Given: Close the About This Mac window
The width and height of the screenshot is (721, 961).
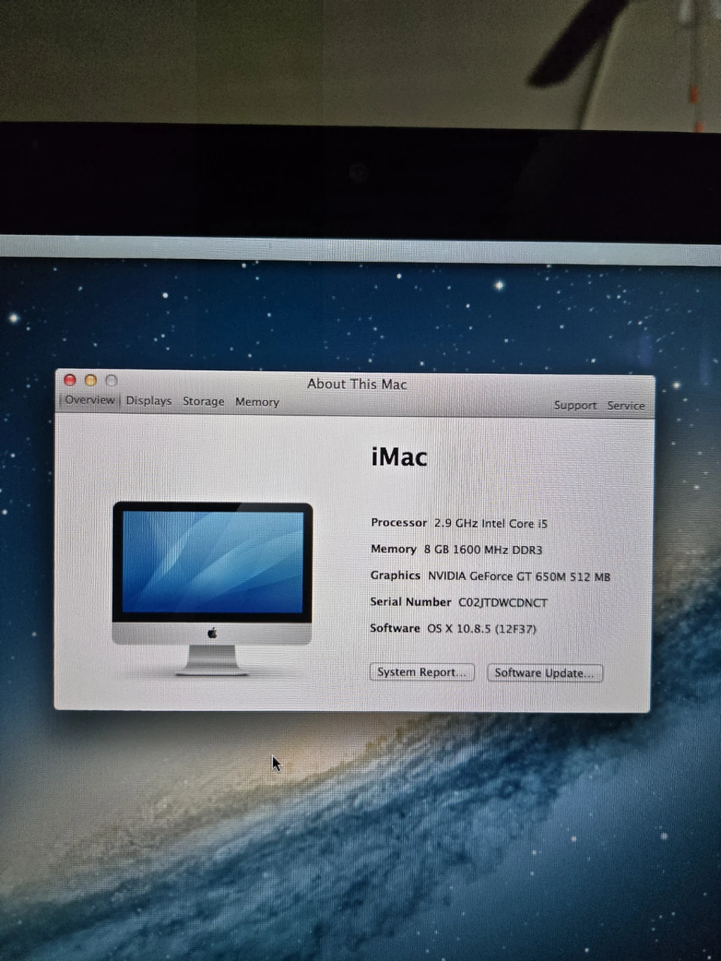Looking at the screenshot, I should point(70,380).
